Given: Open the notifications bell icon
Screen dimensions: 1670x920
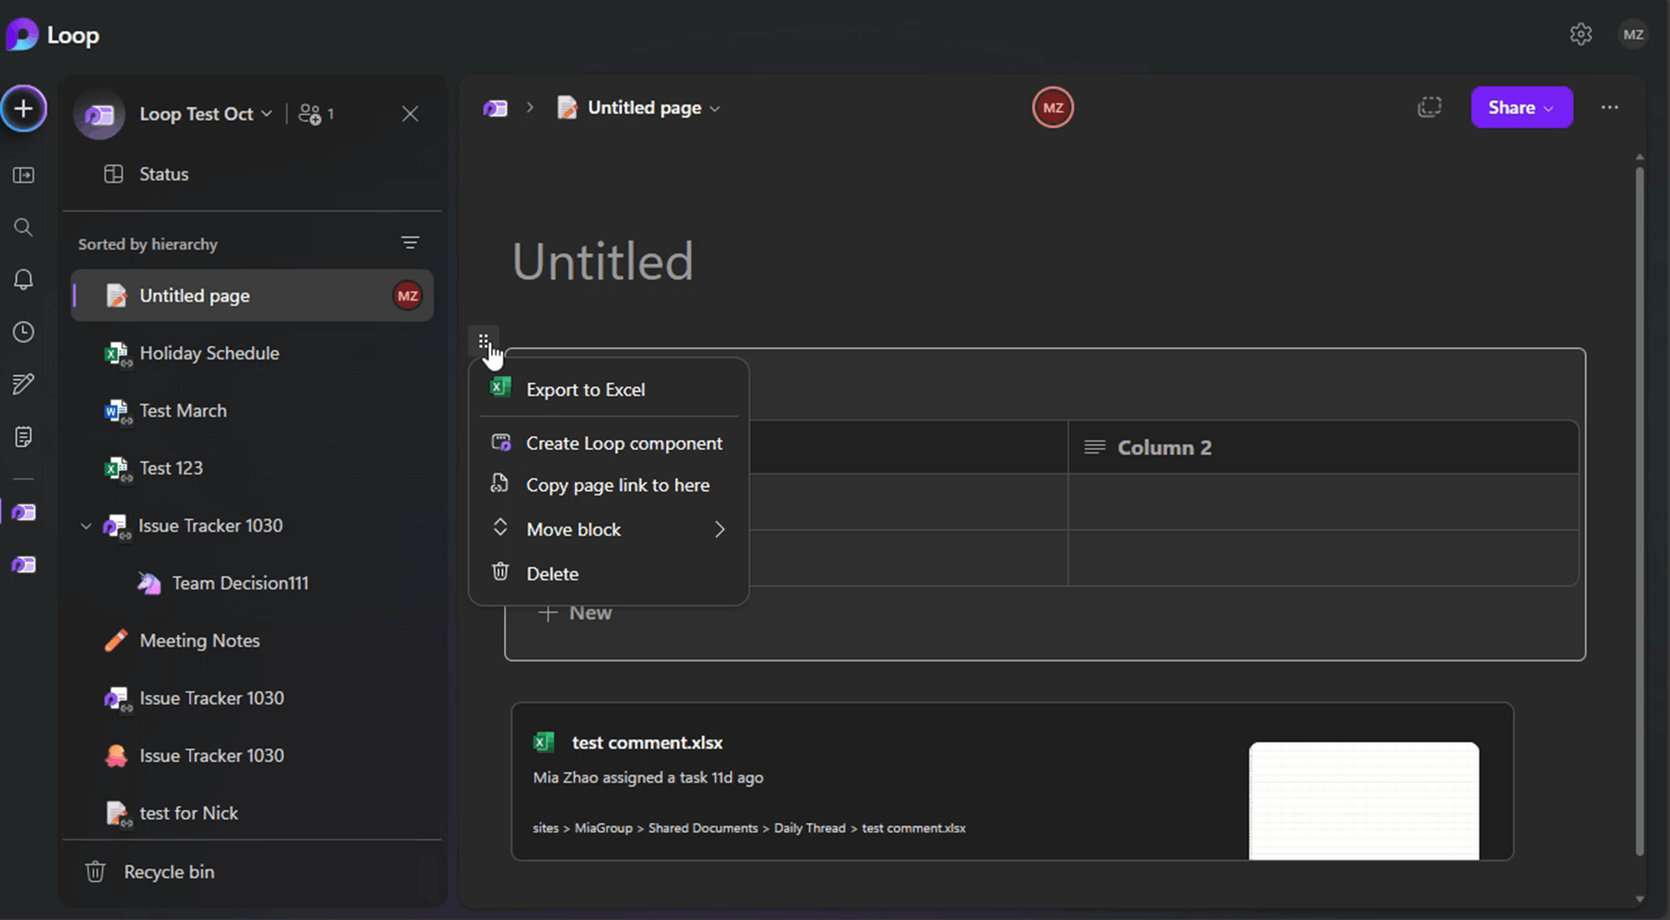Looking at the screenshot, I should click(x=23, y=279).
